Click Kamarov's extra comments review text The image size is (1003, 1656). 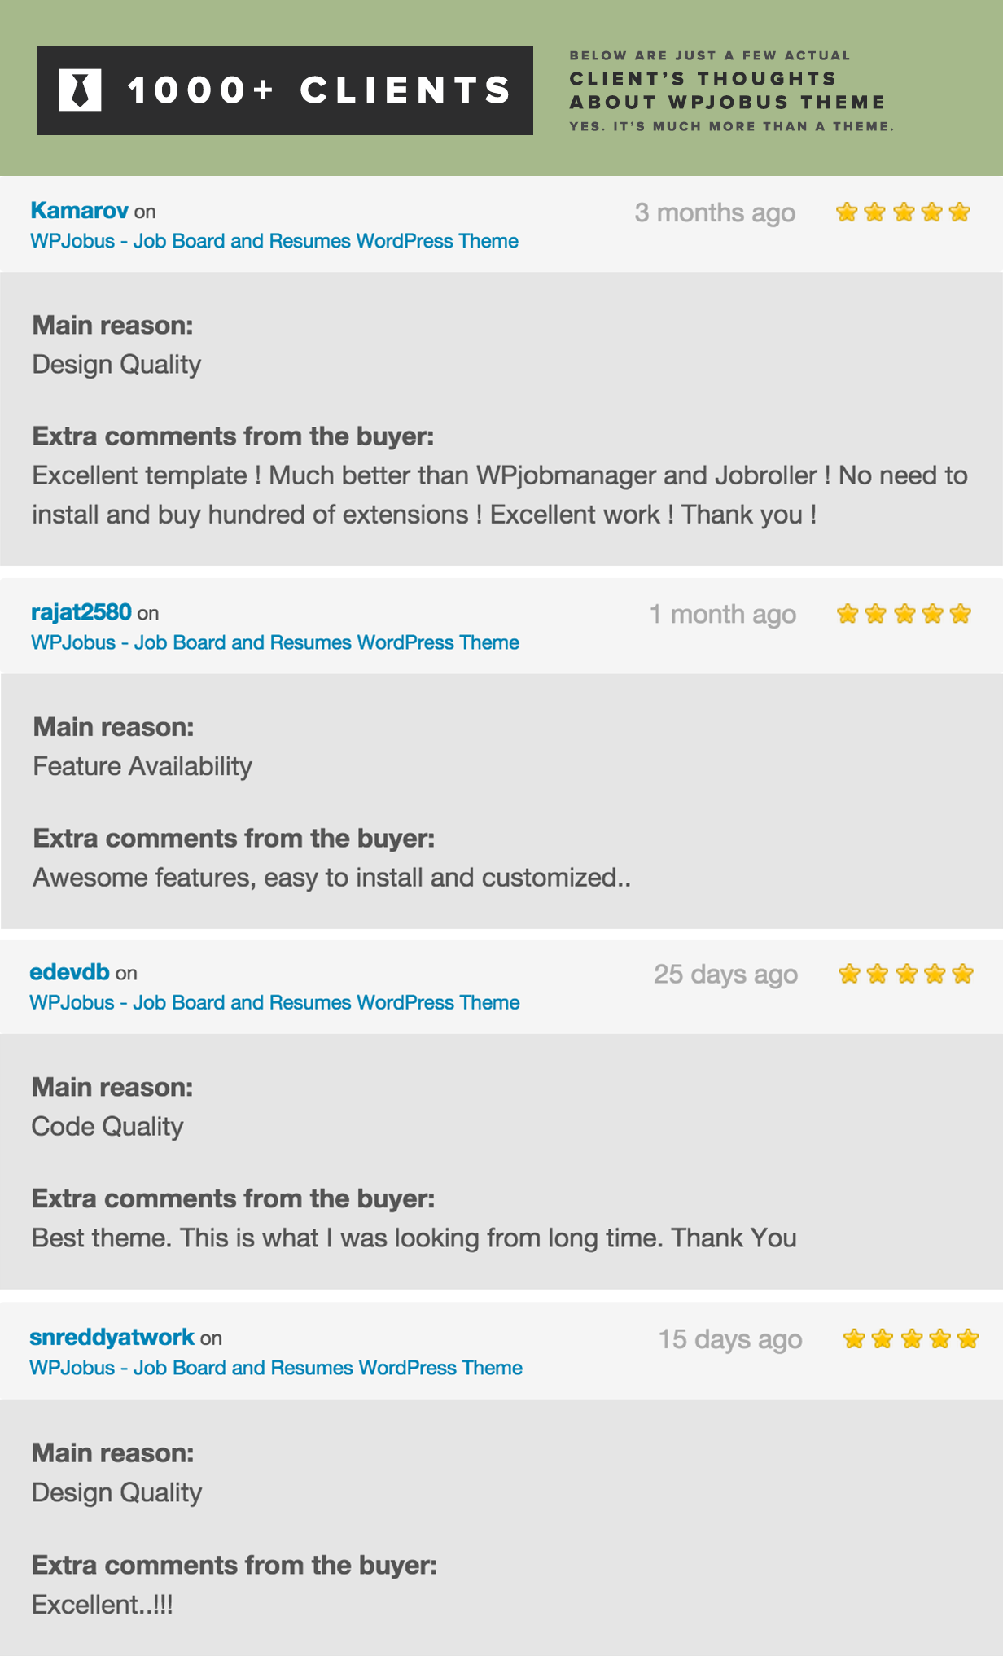pos(500,495)
